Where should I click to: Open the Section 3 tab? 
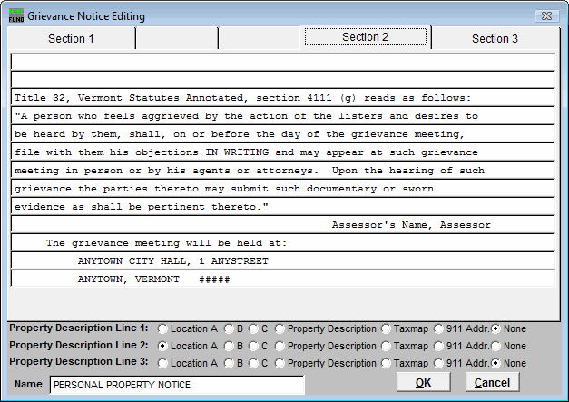point(495,39)
